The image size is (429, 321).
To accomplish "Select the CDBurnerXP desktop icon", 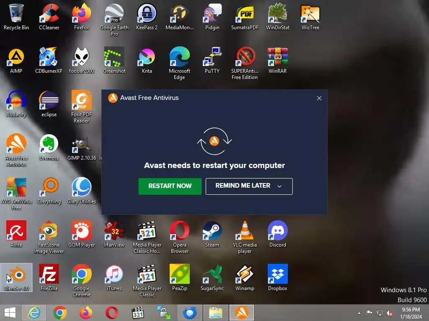I will tap(49, 60).
